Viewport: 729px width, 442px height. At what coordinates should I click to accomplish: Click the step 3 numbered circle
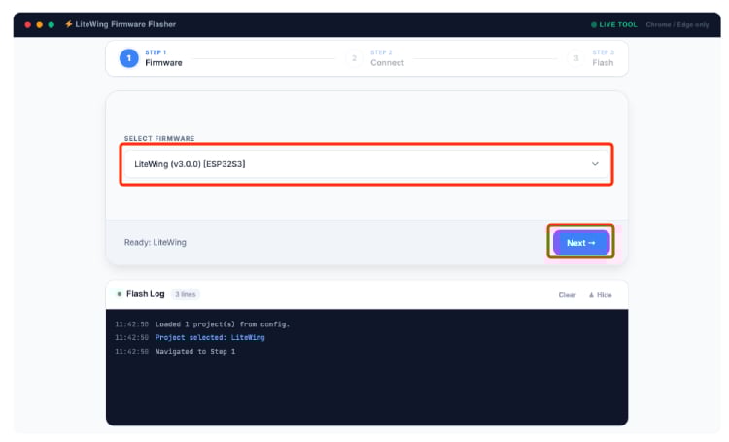(576, 58)
